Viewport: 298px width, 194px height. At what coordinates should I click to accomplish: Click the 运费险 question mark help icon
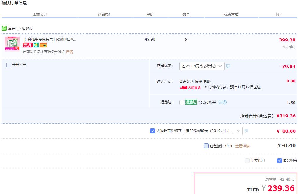(x=225, y=103)
